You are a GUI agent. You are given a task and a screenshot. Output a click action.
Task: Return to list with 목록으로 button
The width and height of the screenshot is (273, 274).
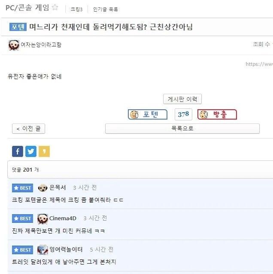pyautogui.click(x=182, y=129)
